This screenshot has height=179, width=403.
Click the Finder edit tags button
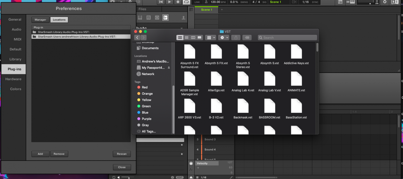coord(247,38)
